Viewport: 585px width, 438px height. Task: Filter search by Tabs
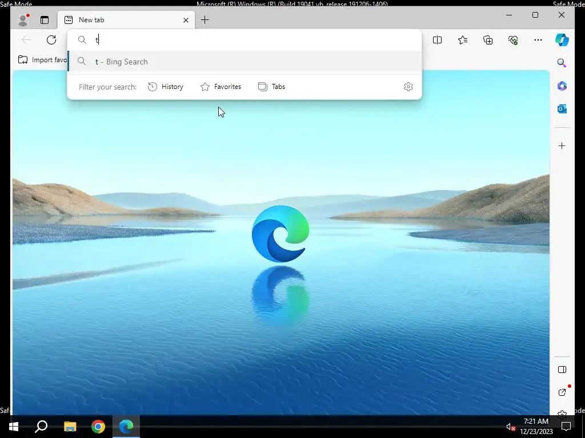(271, 87)
